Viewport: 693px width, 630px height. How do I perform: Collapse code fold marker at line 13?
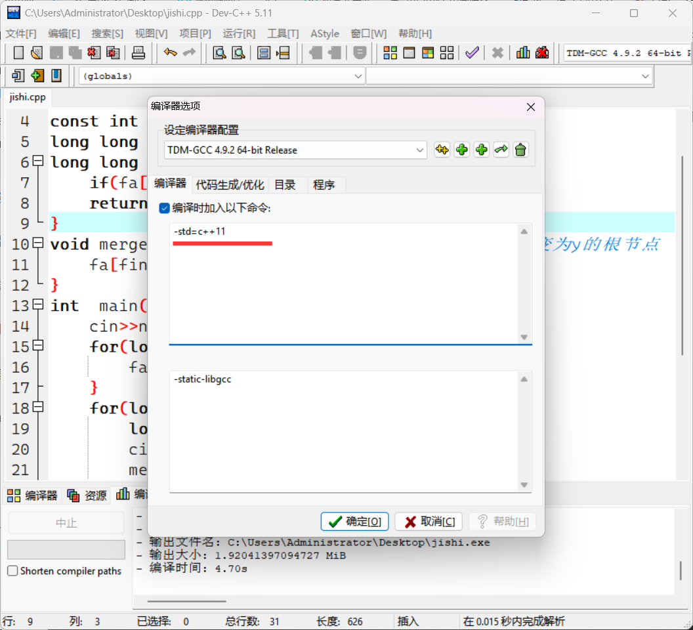[39, 304]
